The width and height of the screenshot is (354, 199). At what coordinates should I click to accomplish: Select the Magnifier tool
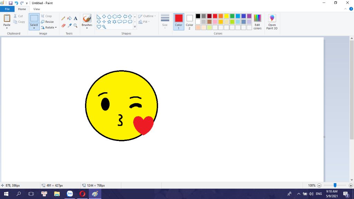pos(75,26)
